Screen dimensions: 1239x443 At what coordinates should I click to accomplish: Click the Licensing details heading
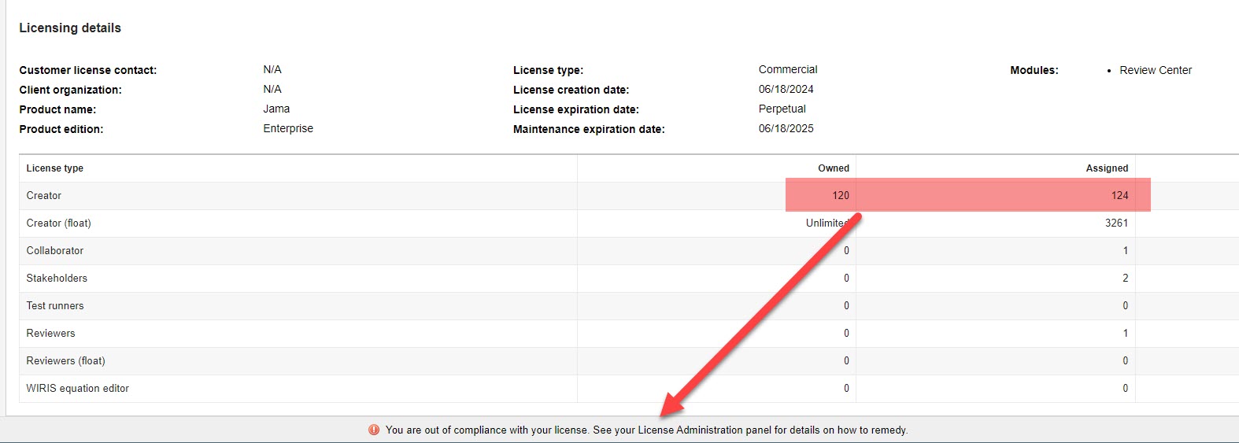70,28
